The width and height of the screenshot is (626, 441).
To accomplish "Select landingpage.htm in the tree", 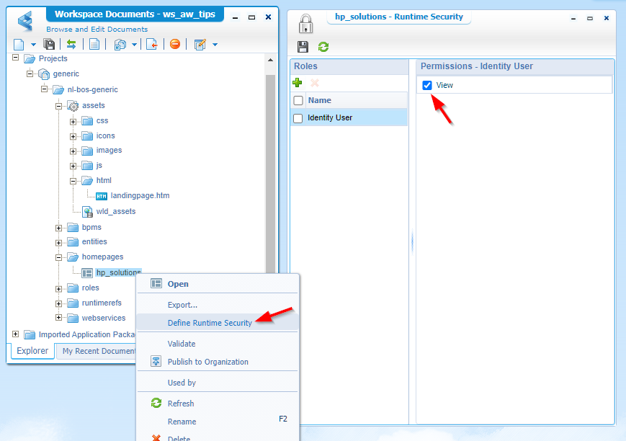I will click(x=140, y=195).
